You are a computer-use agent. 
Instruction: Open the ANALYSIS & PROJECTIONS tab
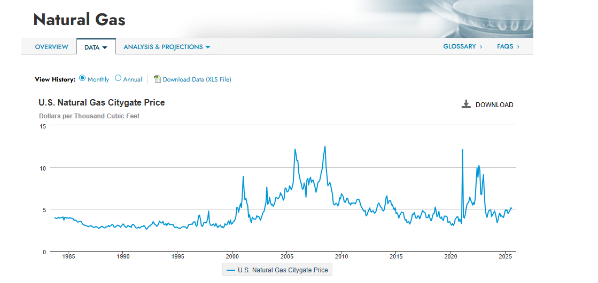167,47
